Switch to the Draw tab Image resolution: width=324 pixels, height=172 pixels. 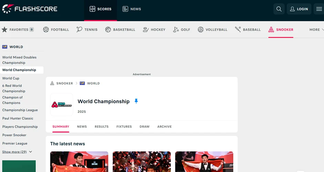pyautogui.click(x=144, y=127)
